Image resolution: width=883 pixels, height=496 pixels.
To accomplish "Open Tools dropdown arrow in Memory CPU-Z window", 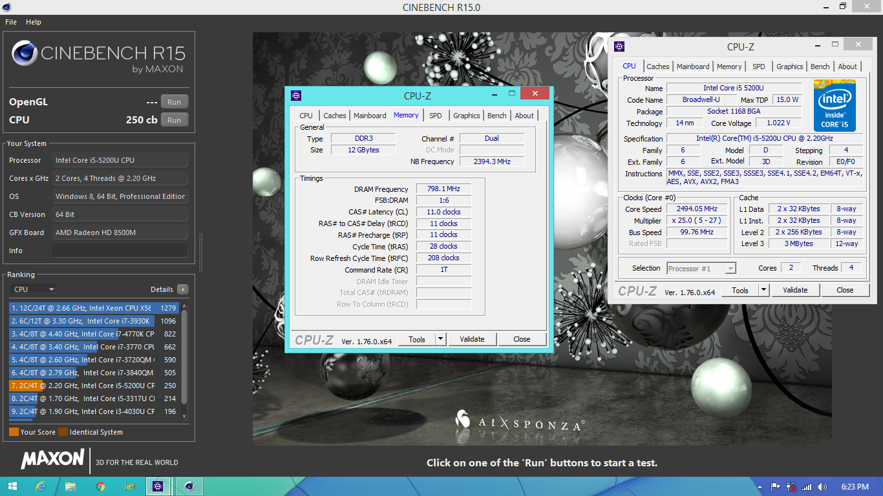I will [x=440, y=339].
